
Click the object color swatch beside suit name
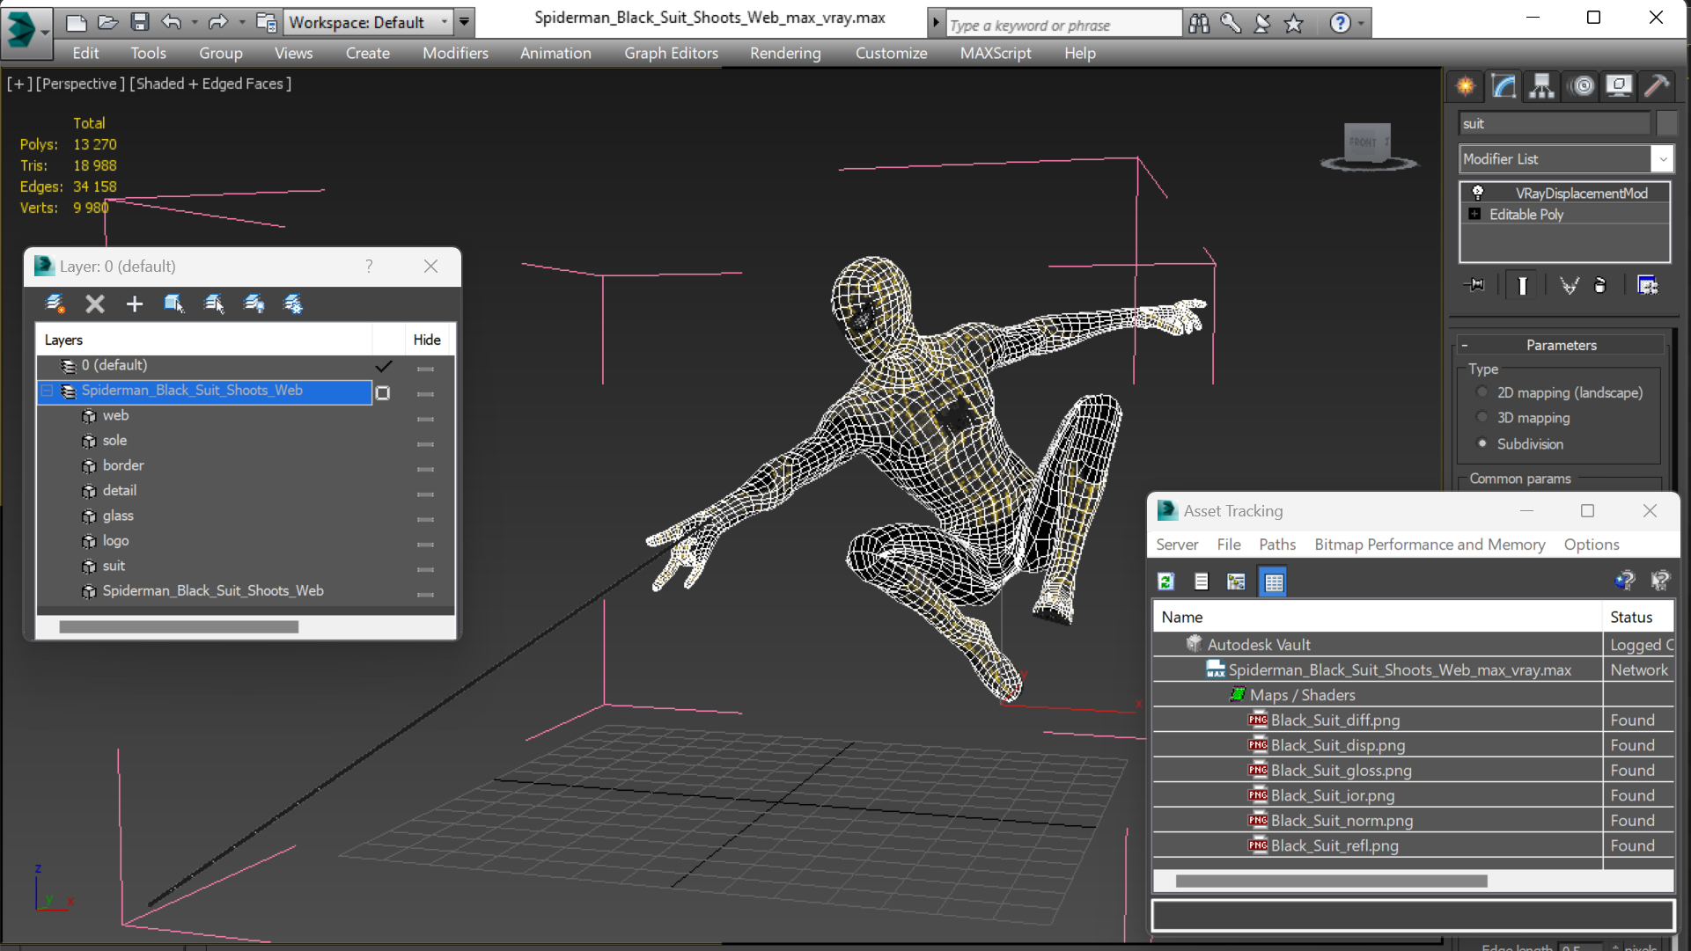coord(1666,123)
